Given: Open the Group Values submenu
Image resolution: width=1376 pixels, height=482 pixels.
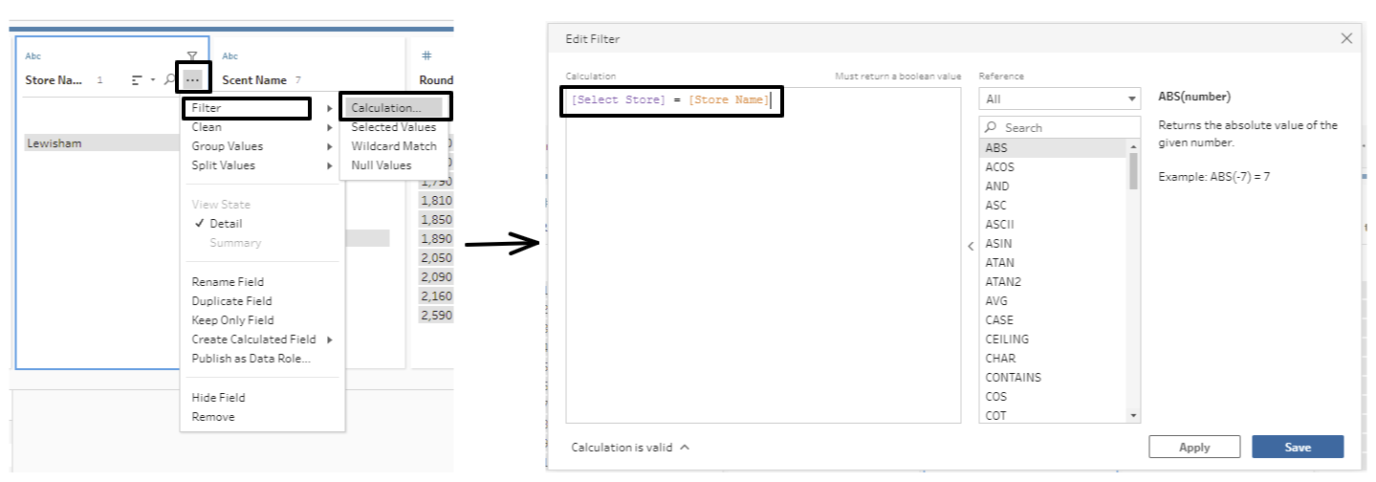Looking at the screenshot, I should pos(261,146).
